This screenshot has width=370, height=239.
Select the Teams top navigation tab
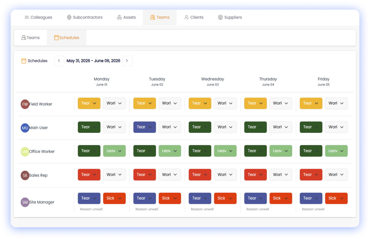coord(160,17)
